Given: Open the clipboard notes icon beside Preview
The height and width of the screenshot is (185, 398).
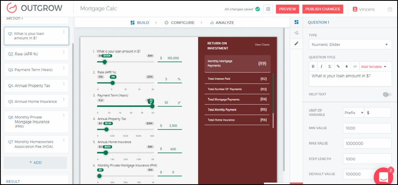Looking at the screenshot, I should (268, 9).
